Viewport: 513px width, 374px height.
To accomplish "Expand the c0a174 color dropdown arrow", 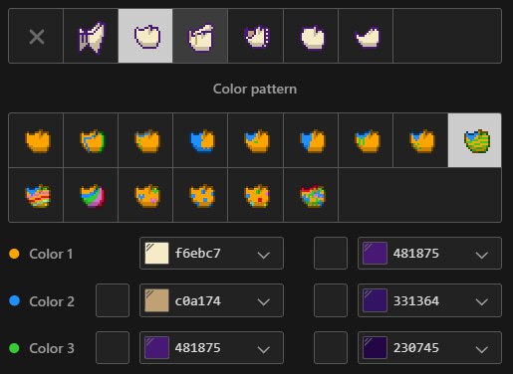I will [x=264, y=301].
